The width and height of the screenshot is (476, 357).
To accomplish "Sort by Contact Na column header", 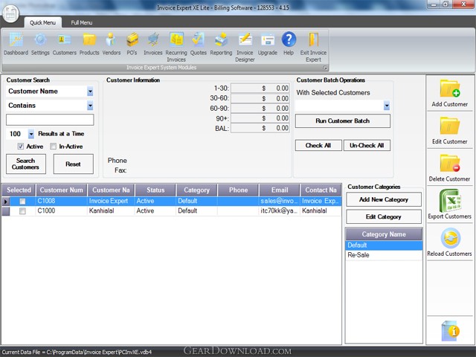I will point(321,190).
